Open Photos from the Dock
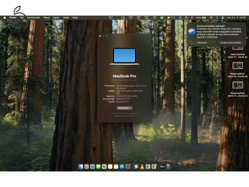Image resolution: width=249 pixels, height=187 pixels. tap(104, 166)
